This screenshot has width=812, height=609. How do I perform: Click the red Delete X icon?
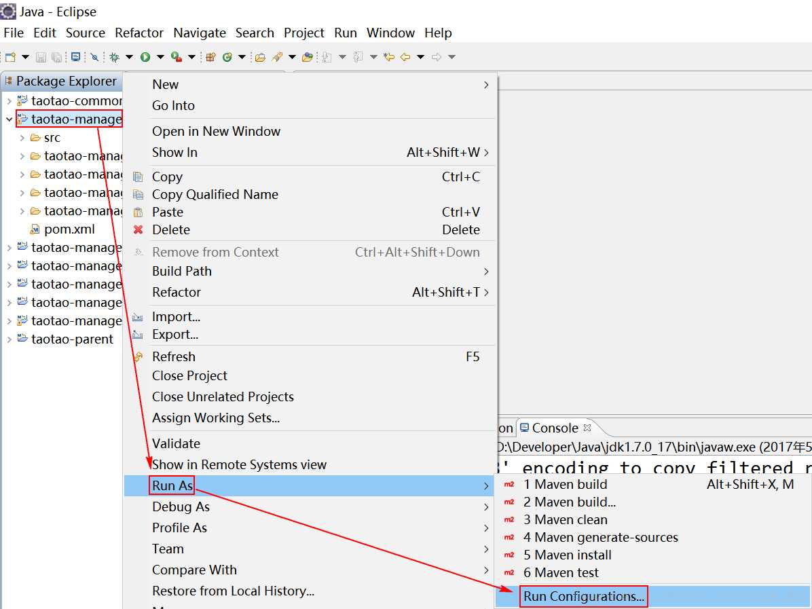tap(139, 229)
